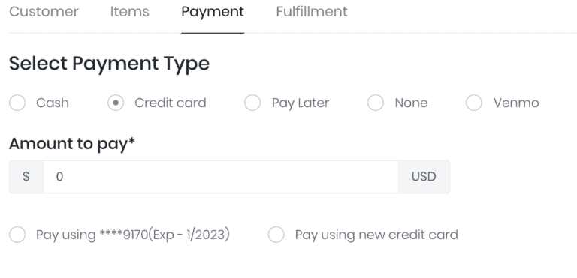This screenshot has height=278, width=577.
Task: Switch to the Customer tab
Action: (44, 12)
